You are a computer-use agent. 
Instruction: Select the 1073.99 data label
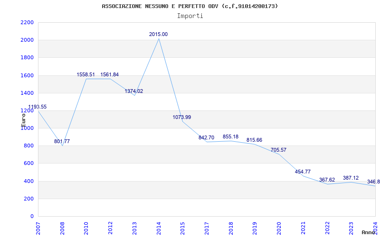pyautogui.click(x=182, y=117)
